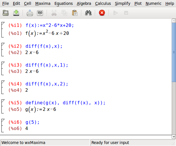Open the Plot menu

pyautogui.click(x=138, y=3)
